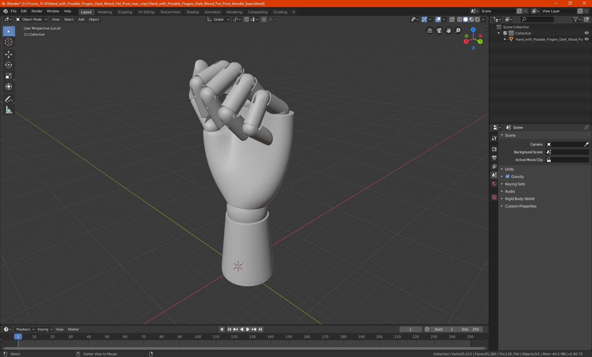Hide the Hand_with_Posable_Fingers object eye icon
This screenshot has width=592, height=357.
point(586,39)
